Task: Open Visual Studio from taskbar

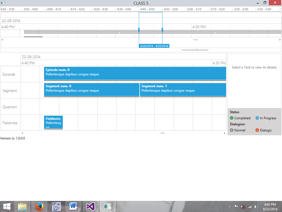Action: 90,206
